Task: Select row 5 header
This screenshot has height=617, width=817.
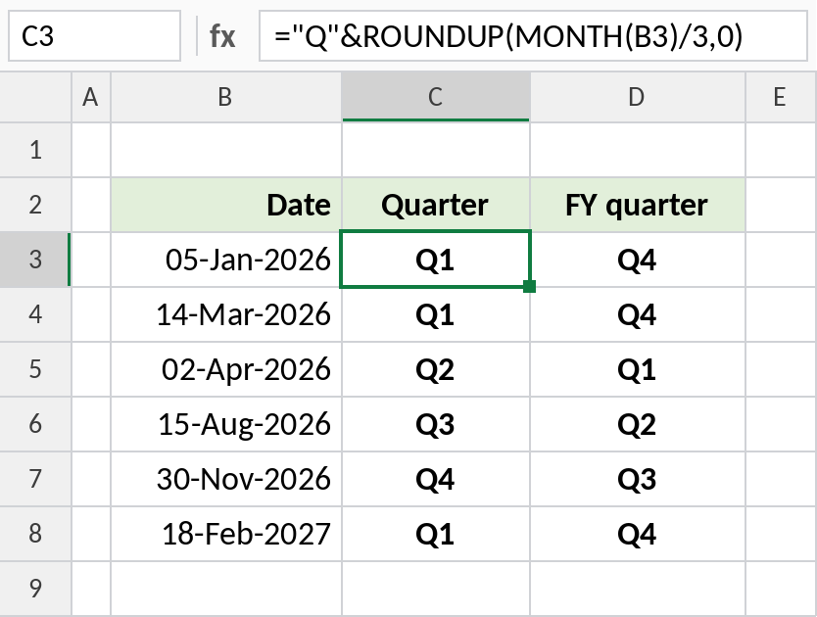Action: click(x=35, y=369)
